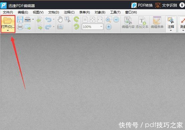Expand the Comment (注释) dropdown arrow
The width and height of the screenshot is (185, 130).
coord(171,31)
